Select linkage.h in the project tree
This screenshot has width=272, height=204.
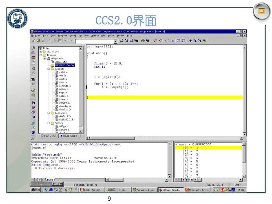click(65, 86)
